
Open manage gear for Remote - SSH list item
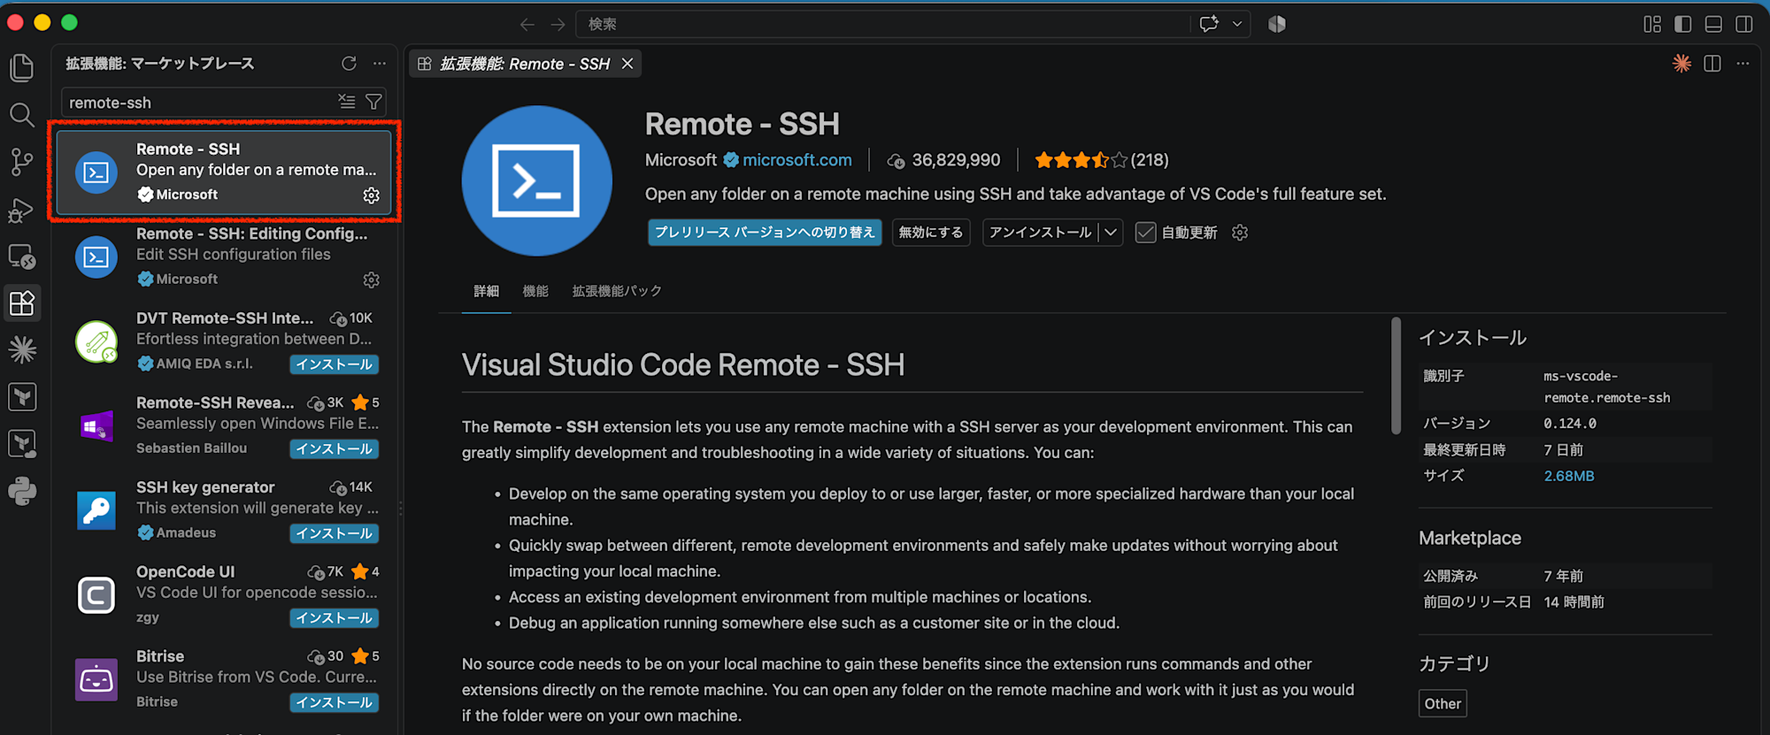click(x=372, y=195)
